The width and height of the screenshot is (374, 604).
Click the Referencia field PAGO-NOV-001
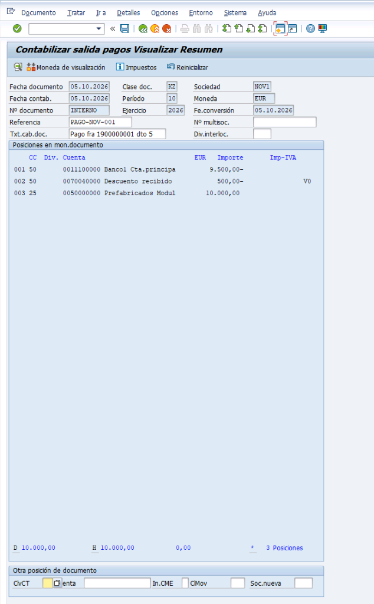pos(100,122)
